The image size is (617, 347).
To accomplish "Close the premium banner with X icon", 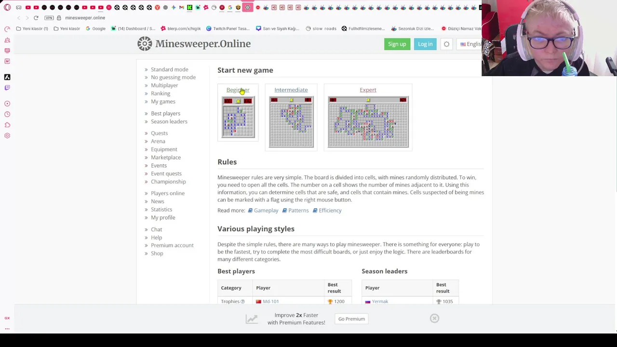I will [x=434, y=319].
